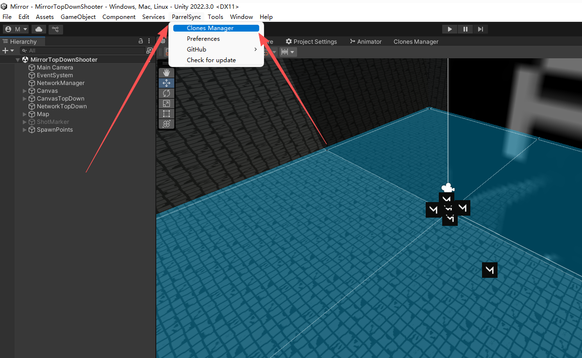This screenshot has height=358, width=582.
Task: Switch to the Clones Manager tab
Action: 416,42
